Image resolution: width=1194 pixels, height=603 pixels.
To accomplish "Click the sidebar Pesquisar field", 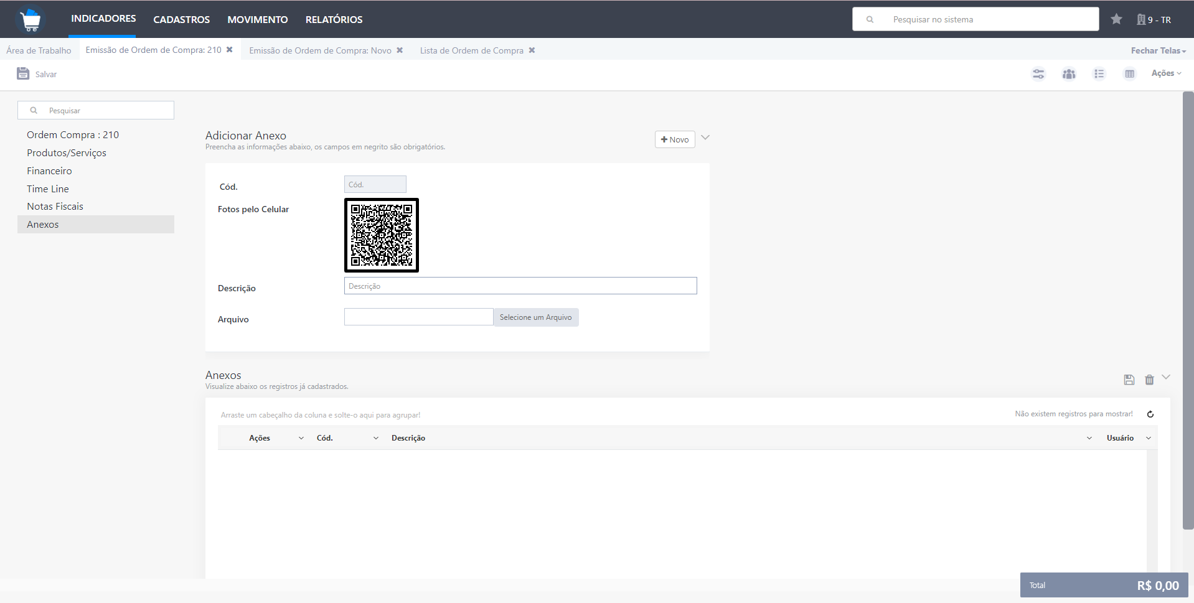I will pyautogui.click(x=96, y=110).
